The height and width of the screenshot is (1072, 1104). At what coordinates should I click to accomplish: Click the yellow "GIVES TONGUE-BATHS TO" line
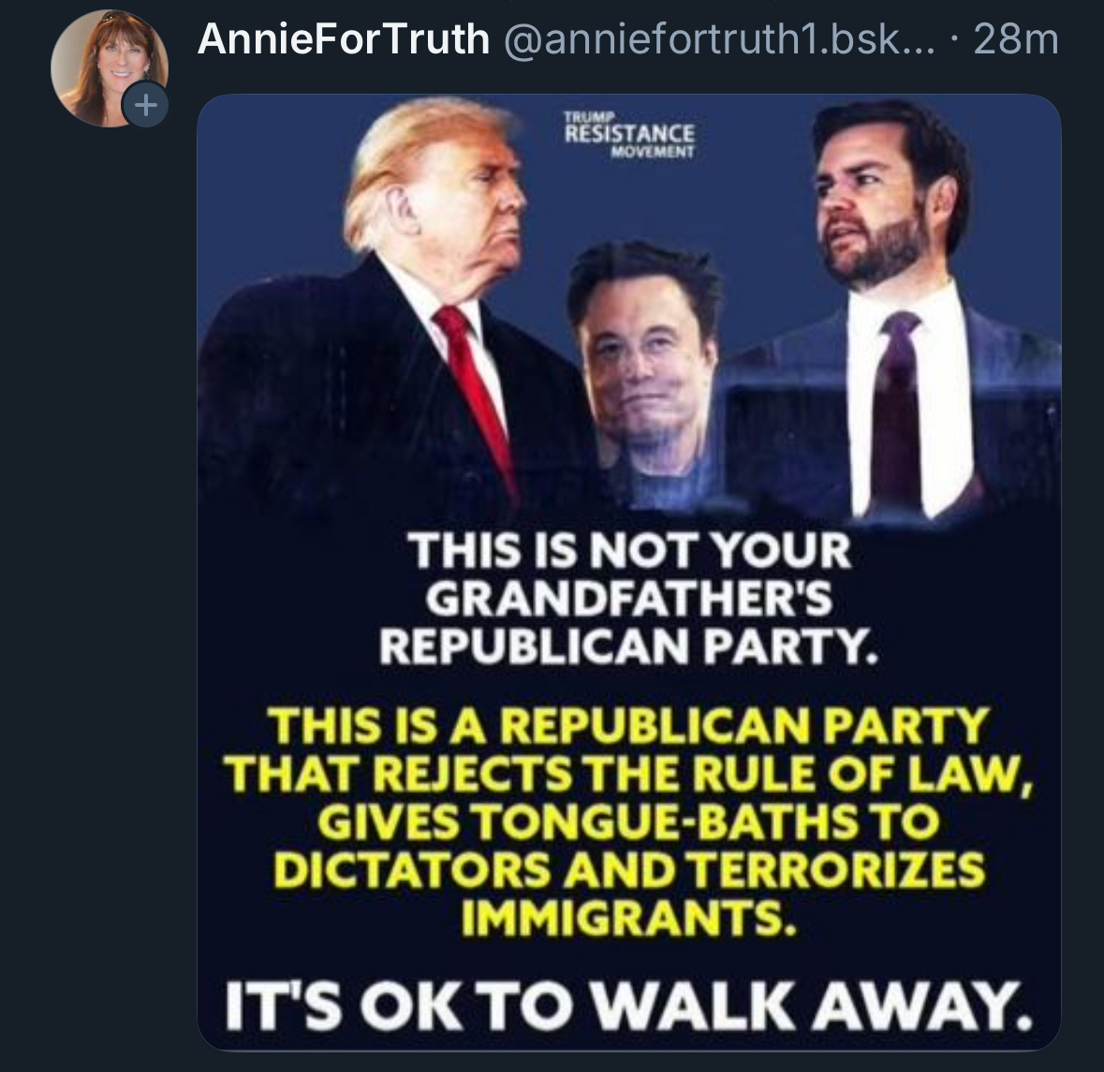[628, 822]
